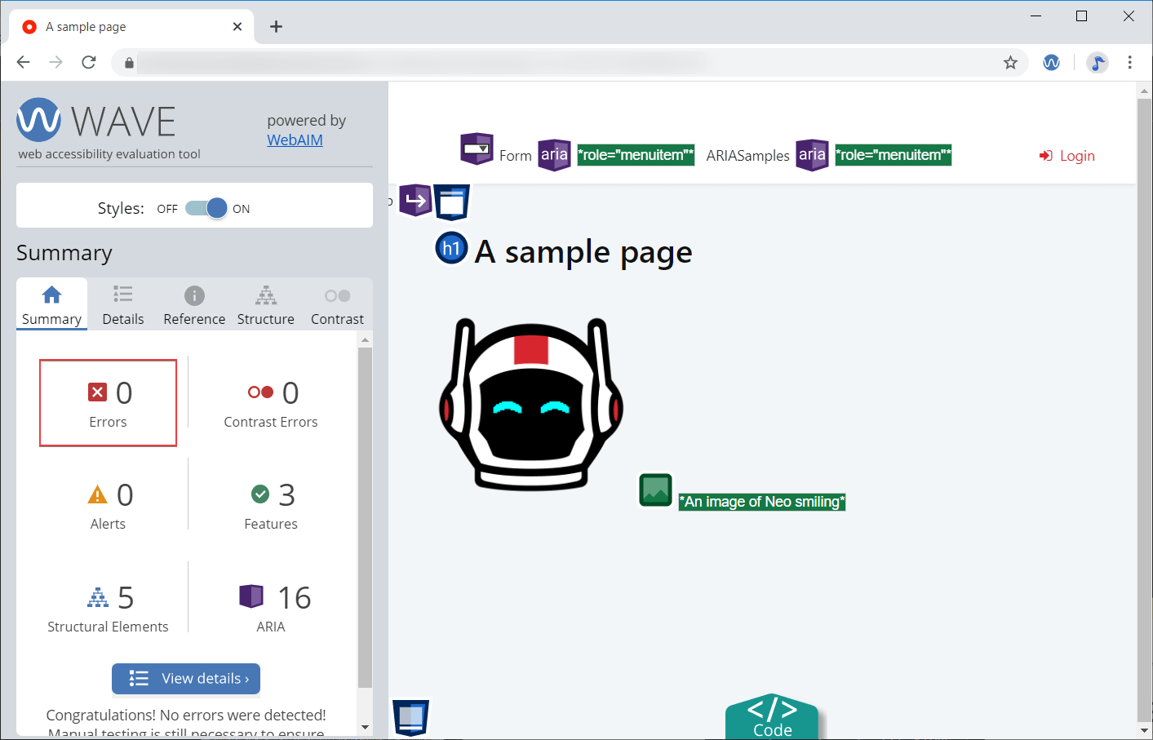Click the site lock icon in address bar
This screenshot has width=1153, height=740.
[x=129, y=63]
